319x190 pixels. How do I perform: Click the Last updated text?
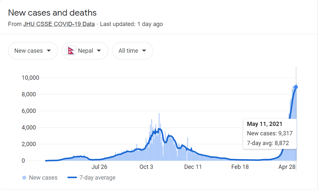pos(131,24)
